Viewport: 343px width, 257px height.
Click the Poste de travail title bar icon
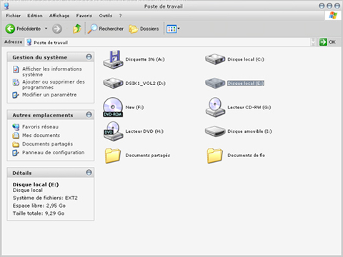click(6, 6)
